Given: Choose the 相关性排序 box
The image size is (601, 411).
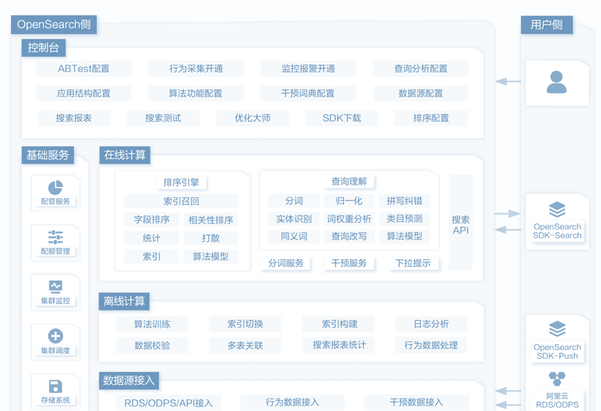Looking at the screenshot, I should coord(211,220).
